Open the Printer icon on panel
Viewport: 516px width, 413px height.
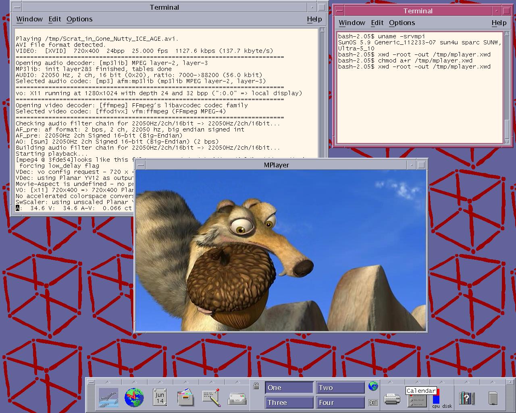pos(391,399)
